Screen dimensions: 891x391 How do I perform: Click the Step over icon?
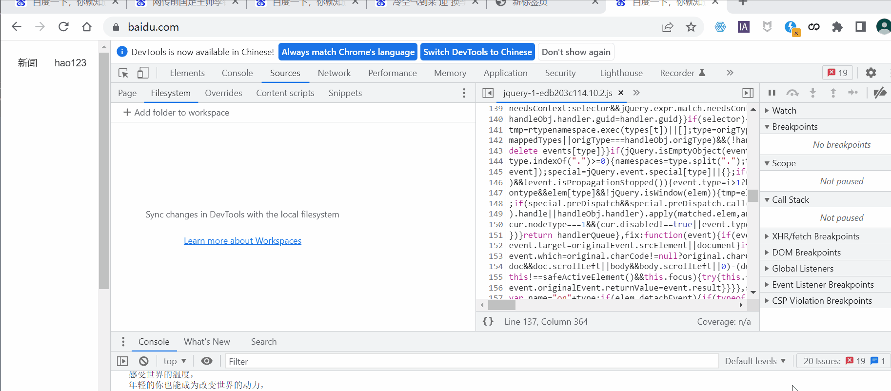[792, 93]
